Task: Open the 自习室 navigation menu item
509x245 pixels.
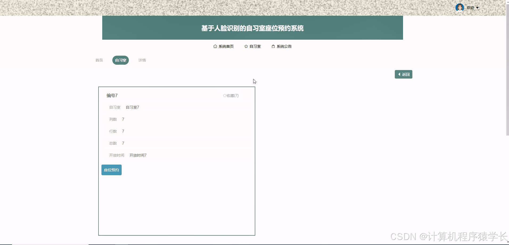Action: (x=252, y=46)
